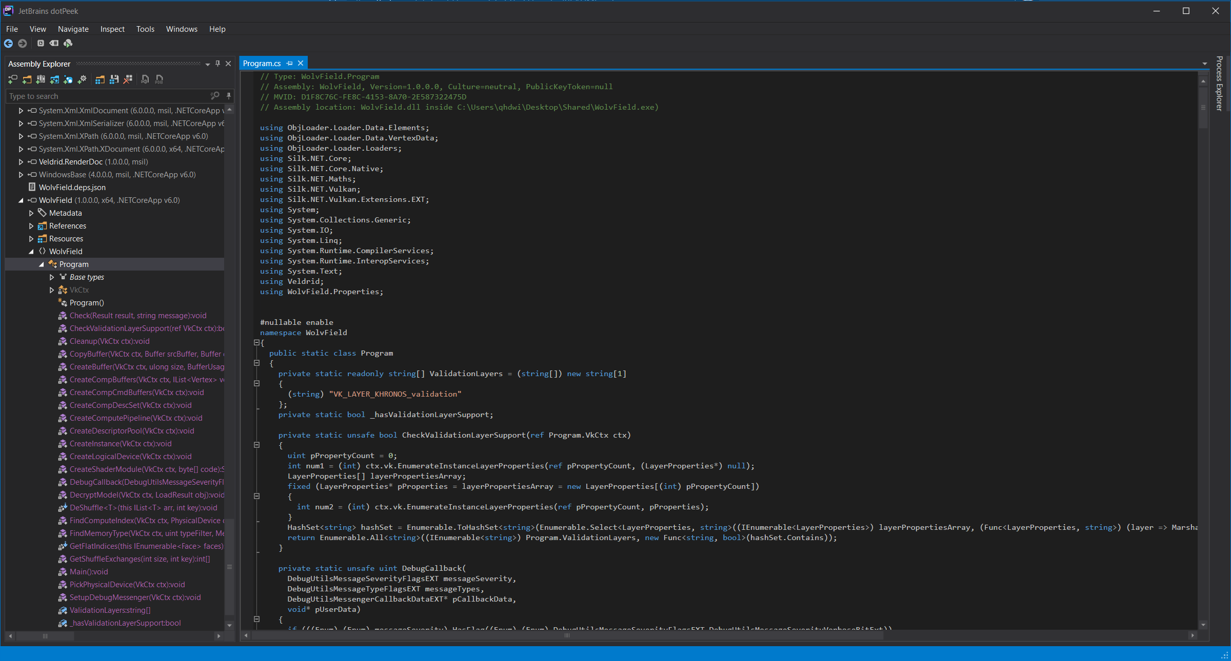Toggle pin on Program.cs tab

[x=290, y=63]
